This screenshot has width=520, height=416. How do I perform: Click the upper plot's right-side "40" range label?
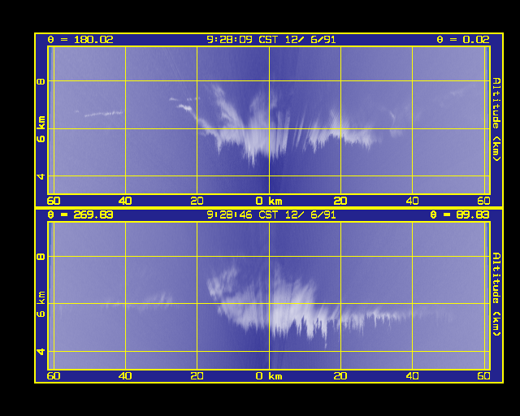(412, 201)
